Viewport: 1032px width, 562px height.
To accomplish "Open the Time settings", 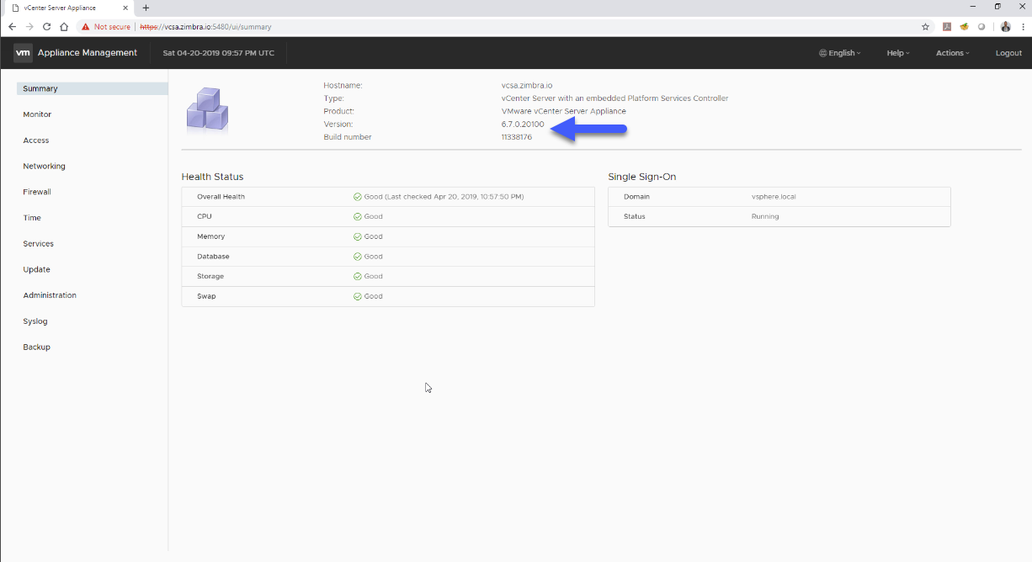I will 32,218.
